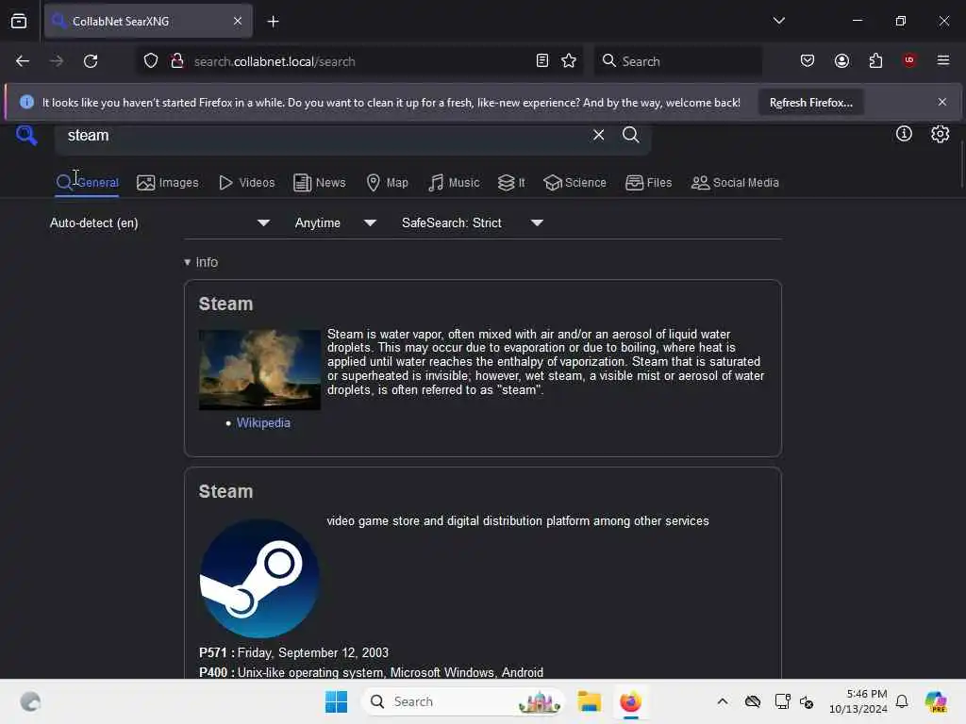The image size is (966, 724).
Task: Open Firefox View tab icon
Action: (19, 21)
